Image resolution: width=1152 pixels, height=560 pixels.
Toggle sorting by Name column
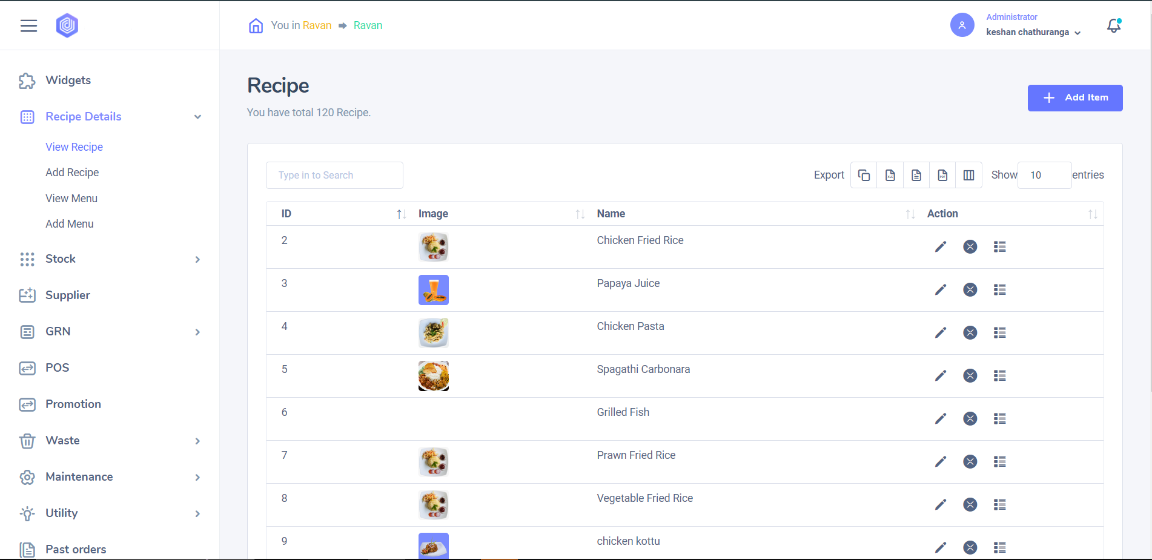click(x=909, y=214)
